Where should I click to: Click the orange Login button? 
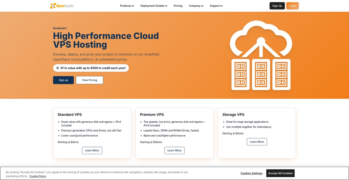293,6
